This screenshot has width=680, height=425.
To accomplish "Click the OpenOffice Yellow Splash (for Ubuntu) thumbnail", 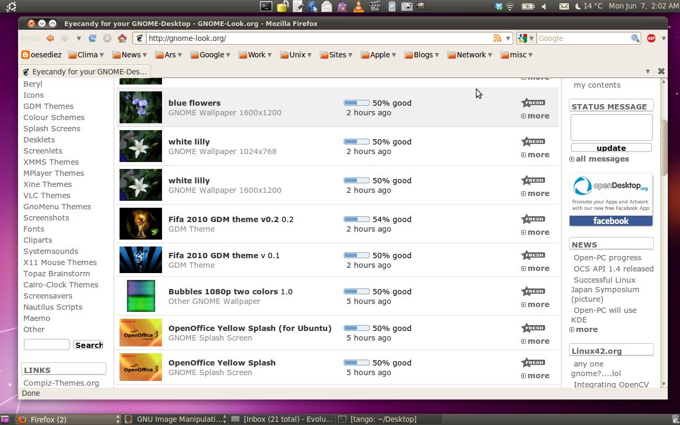I will coord(141,333).
